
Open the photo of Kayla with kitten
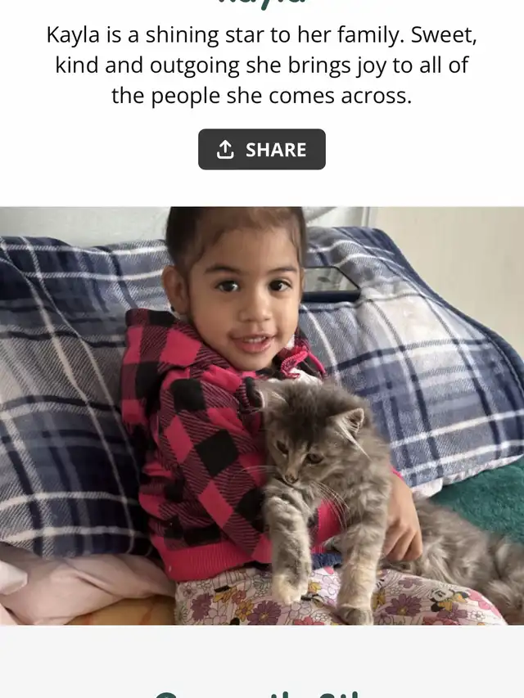(262, 416)
